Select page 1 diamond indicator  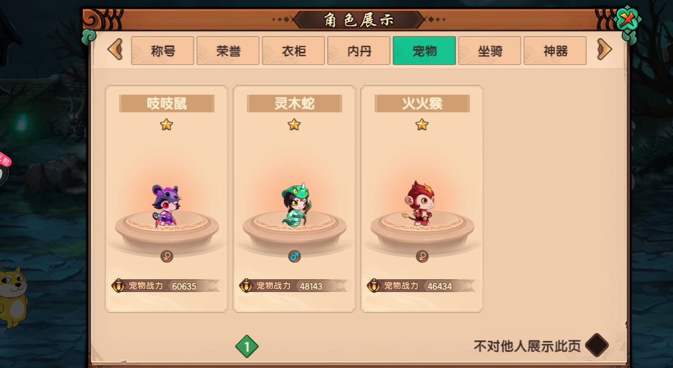coord(247,347)
